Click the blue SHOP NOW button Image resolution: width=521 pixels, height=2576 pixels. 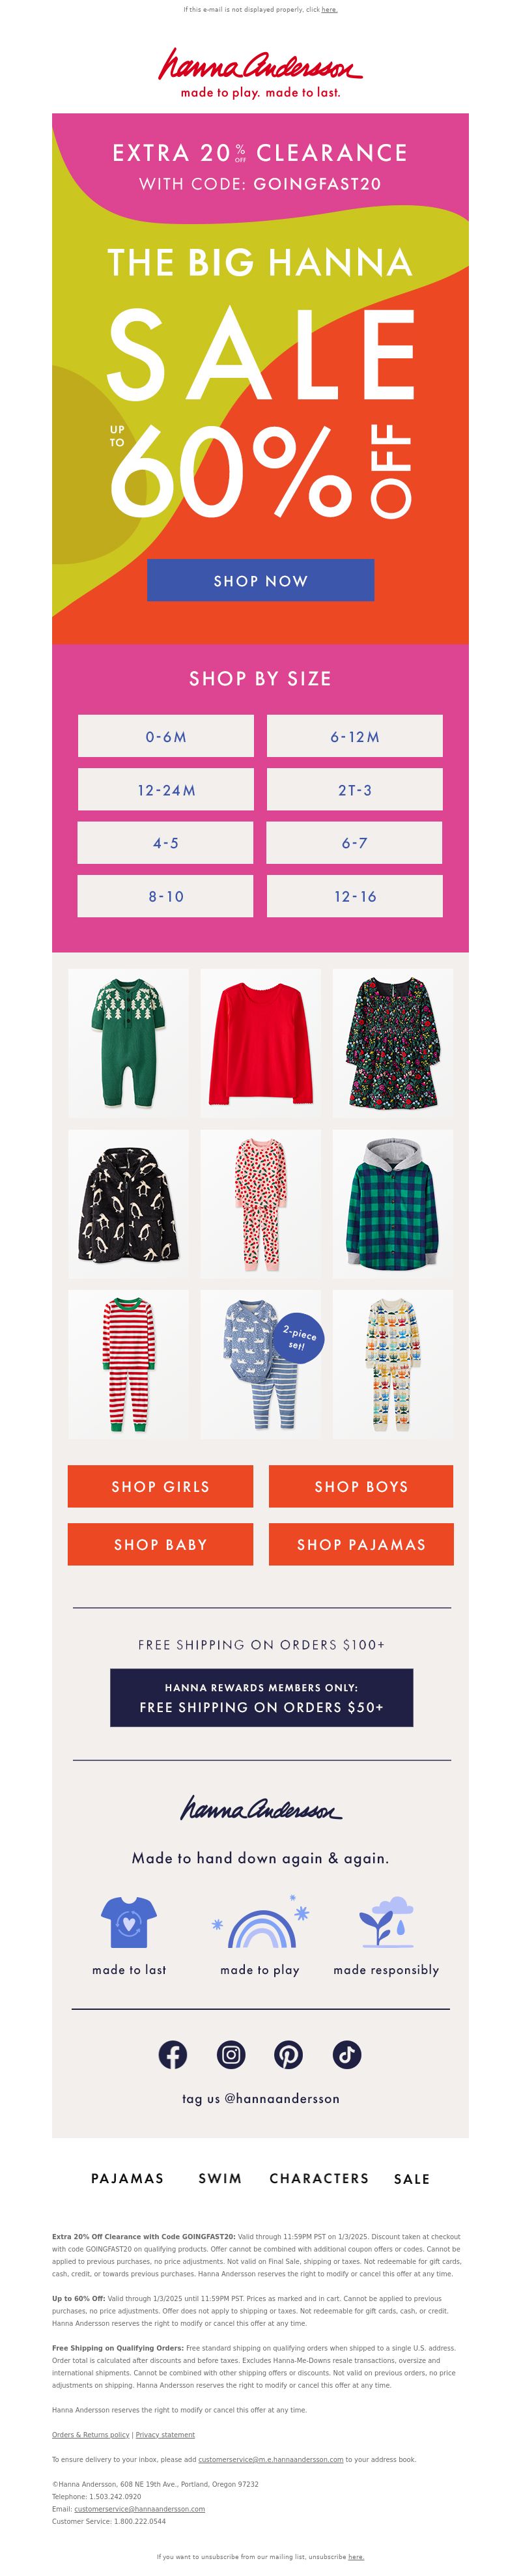(x=261, y=580)
